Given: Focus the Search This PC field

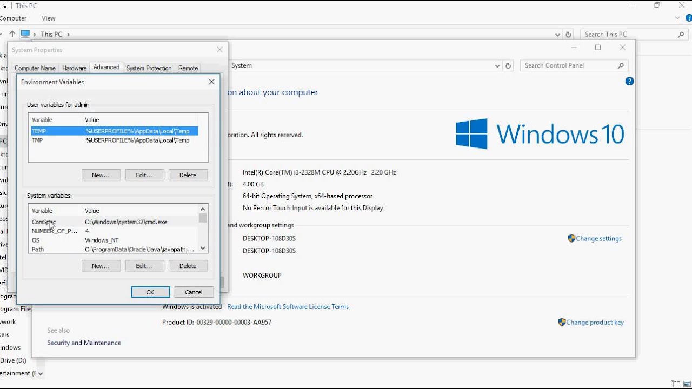Looking at the screenshot, I should [628, 35].
